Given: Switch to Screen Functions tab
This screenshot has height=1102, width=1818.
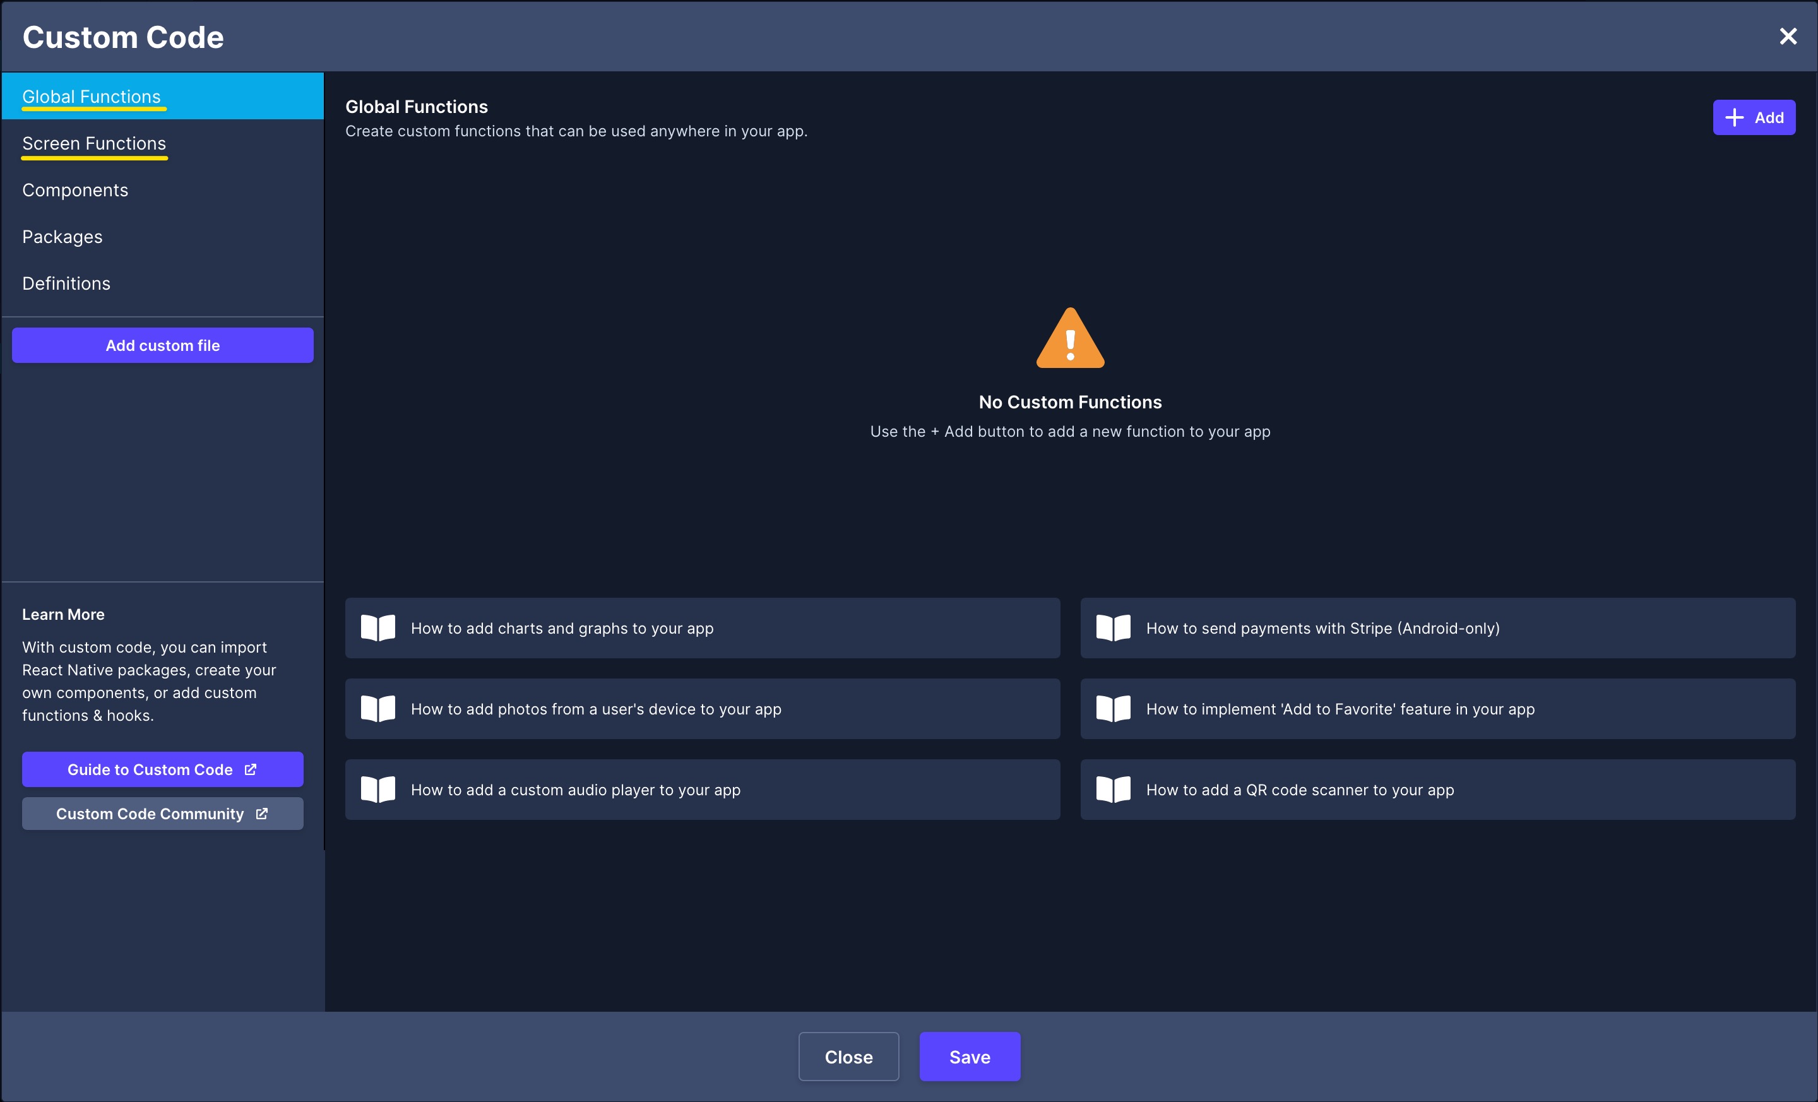Looking at the screenshot, I should click(x=162, y=143).
